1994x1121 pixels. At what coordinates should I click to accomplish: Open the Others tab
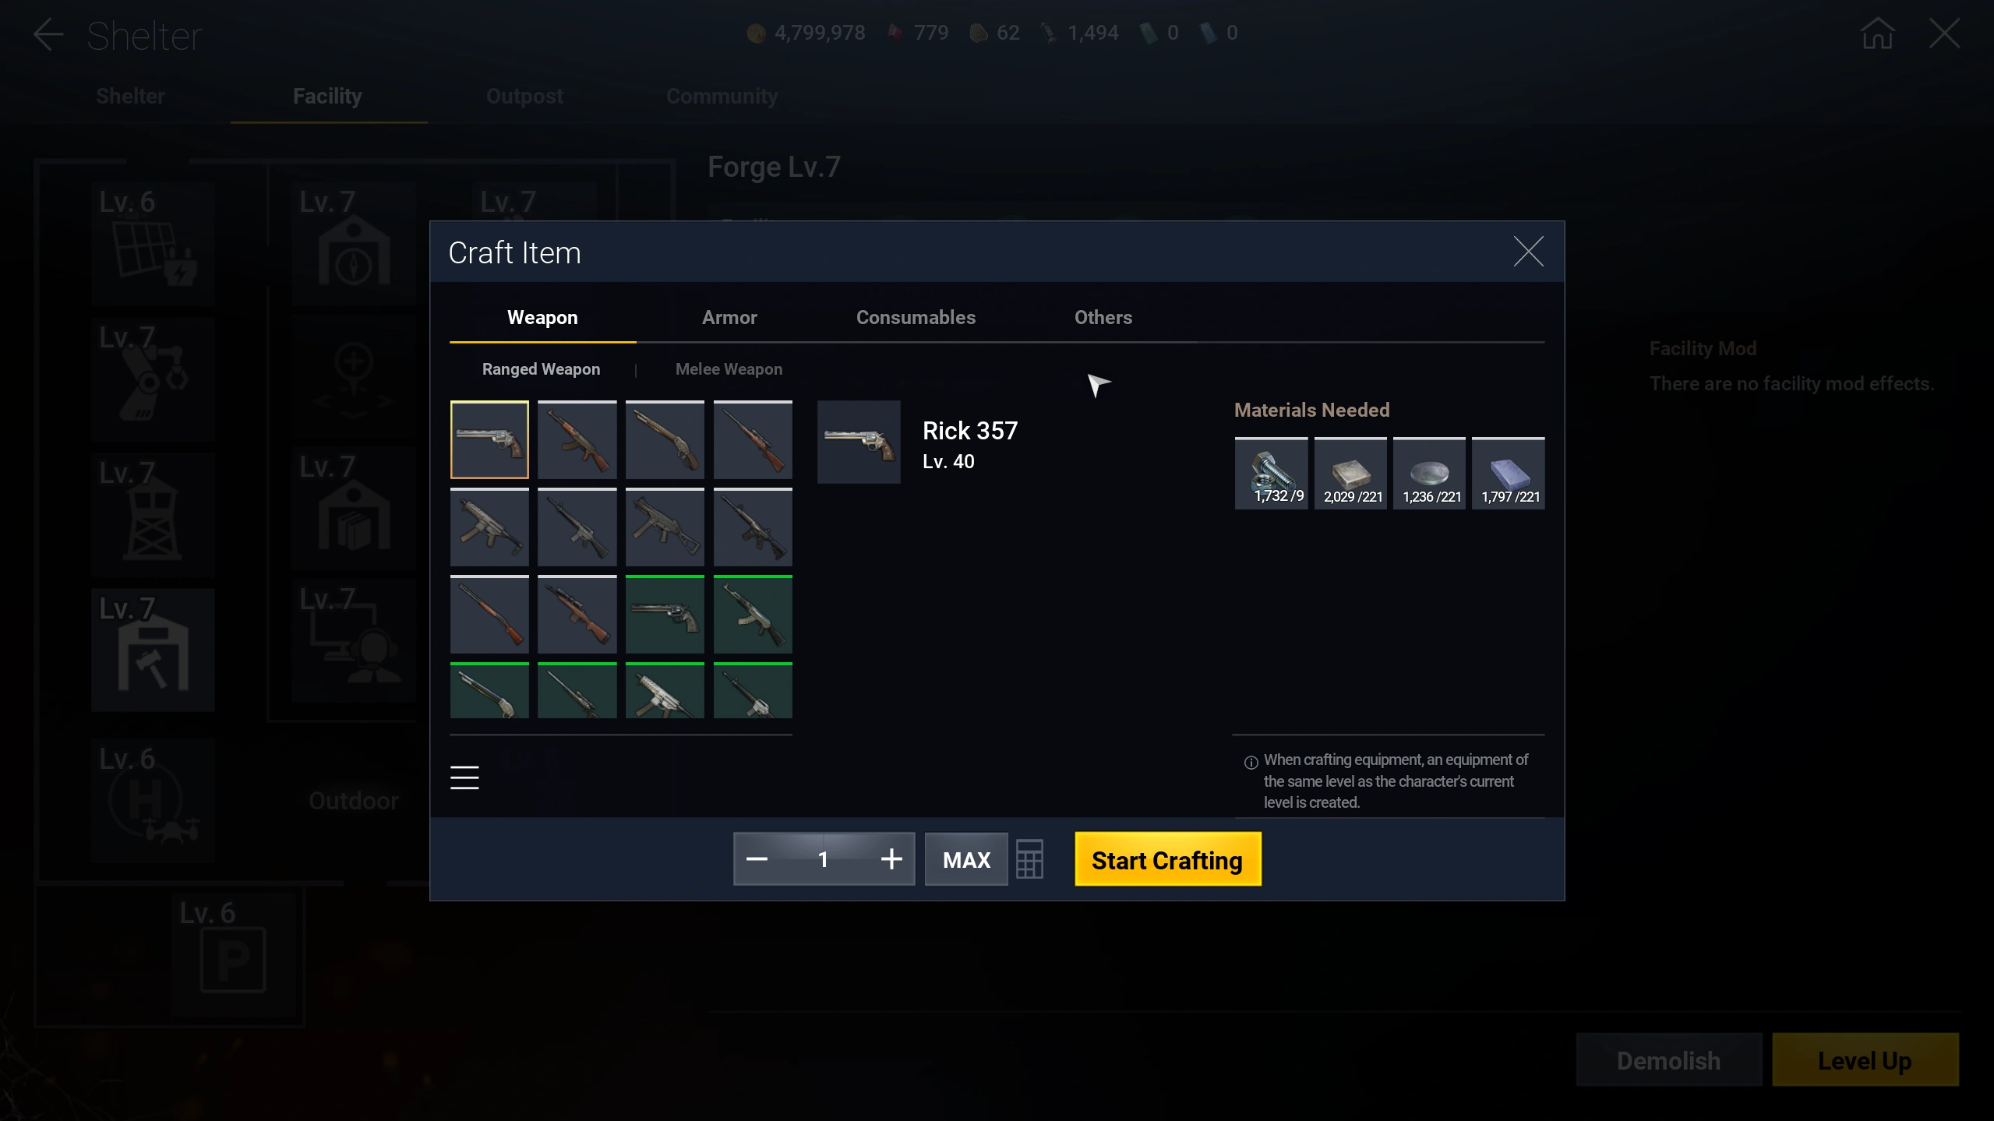coord(1103,318)
